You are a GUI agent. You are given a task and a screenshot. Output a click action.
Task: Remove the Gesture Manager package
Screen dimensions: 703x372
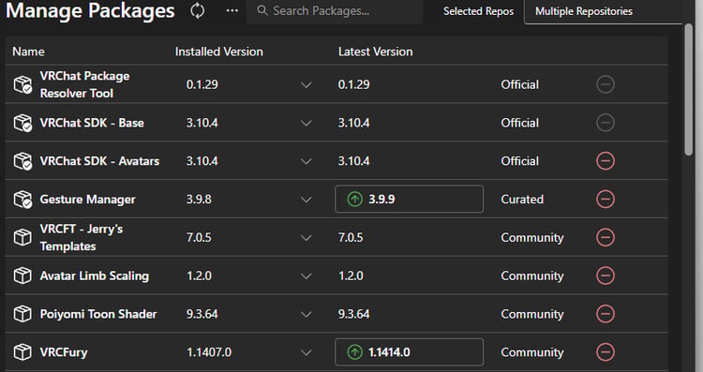coord(606,199)
